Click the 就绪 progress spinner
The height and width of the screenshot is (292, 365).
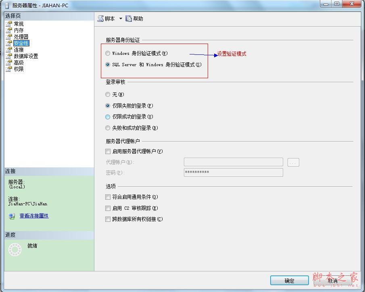click(15, 250)
